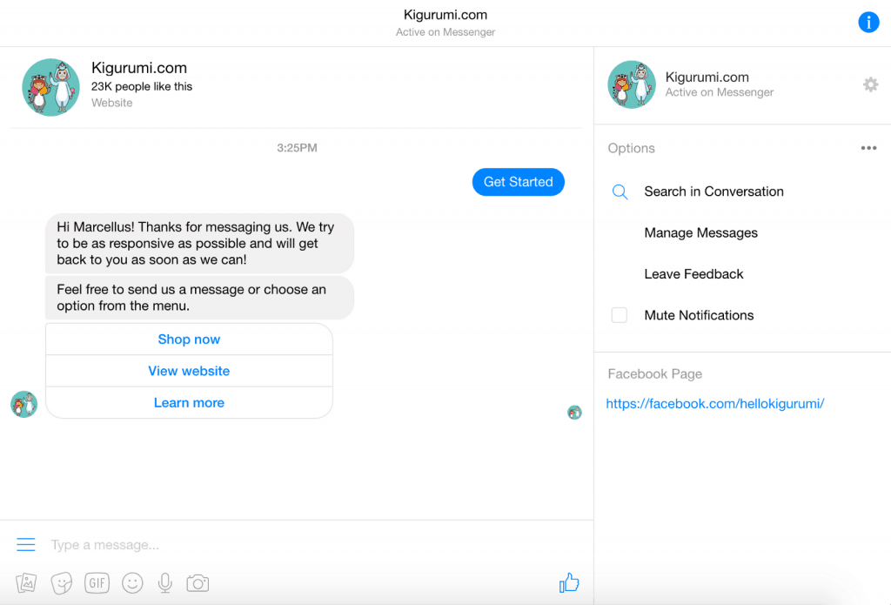Image resolution: width=891 pixels, height=605 pixels.
Task: Select Search in Conversation
Action: coord(713,192)
